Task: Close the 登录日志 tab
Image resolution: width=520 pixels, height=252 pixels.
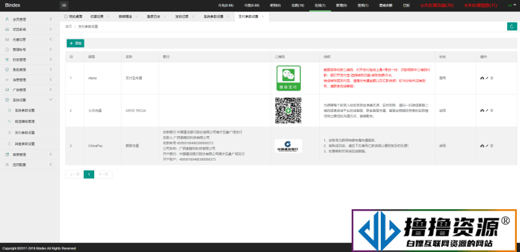Action: (164, 17)
